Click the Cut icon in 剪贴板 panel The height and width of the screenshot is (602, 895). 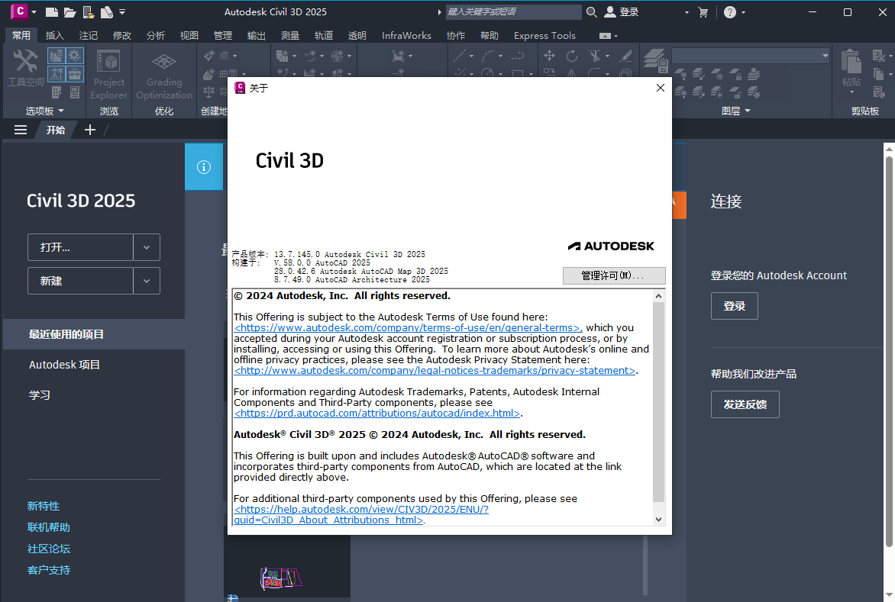[x=878, y=56]
